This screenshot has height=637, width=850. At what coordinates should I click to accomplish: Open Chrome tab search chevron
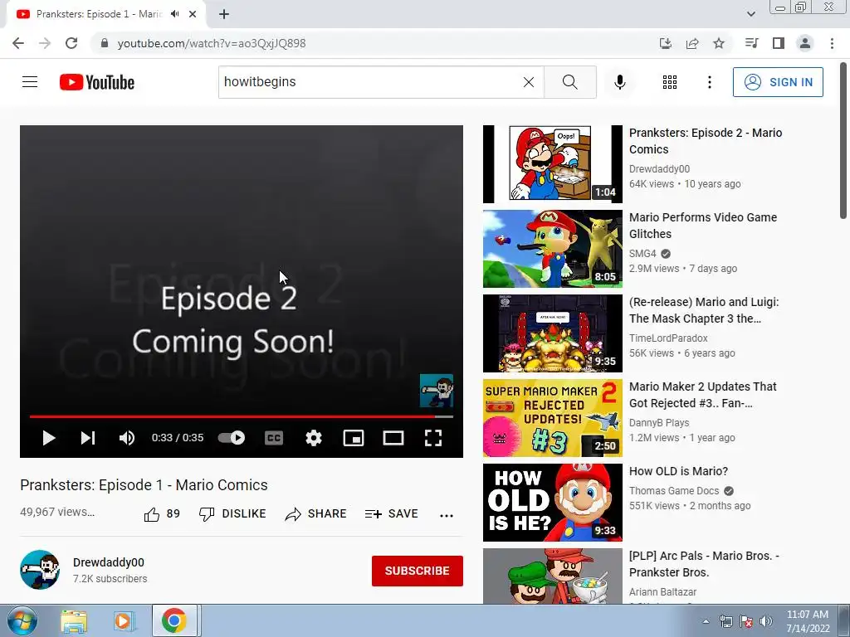[x=750, y=14]
